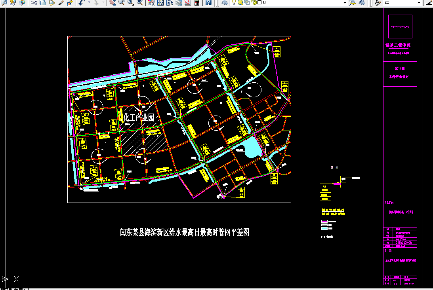Open the Layer Properties Manager icon
This screenshot has width=433, height=290.
(x=225, y=2)
